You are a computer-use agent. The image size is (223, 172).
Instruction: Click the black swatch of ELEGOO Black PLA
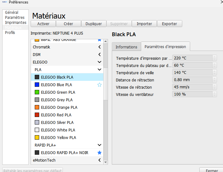(37, 77)
